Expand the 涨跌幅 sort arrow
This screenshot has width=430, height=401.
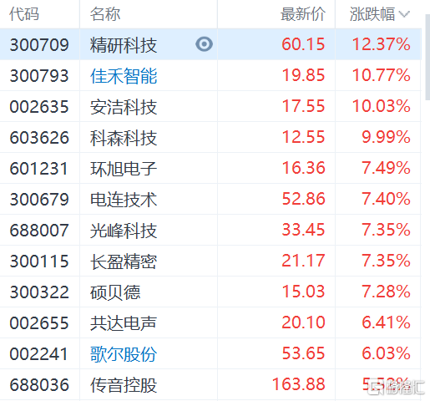coord(404,14)
